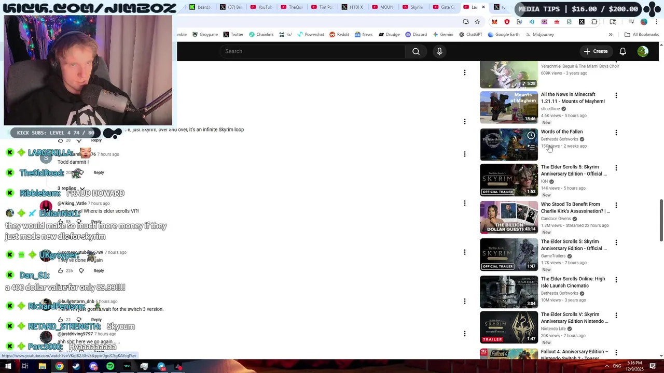This screenshot has width=664, height=373.
Task: Open the Discord bookmark
Action: coord(416,35)
